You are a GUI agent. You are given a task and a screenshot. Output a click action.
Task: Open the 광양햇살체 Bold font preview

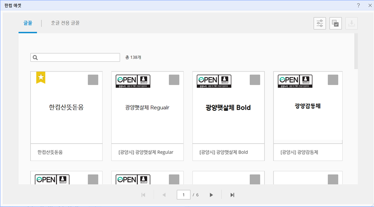point(229,107)
